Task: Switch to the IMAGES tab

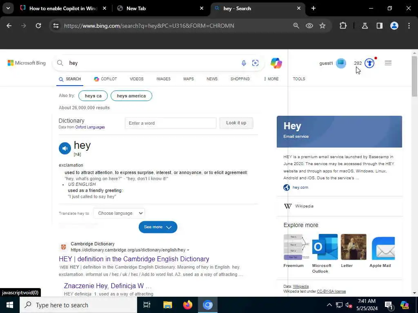Action: pyautogui.click(x=163, y=79)
